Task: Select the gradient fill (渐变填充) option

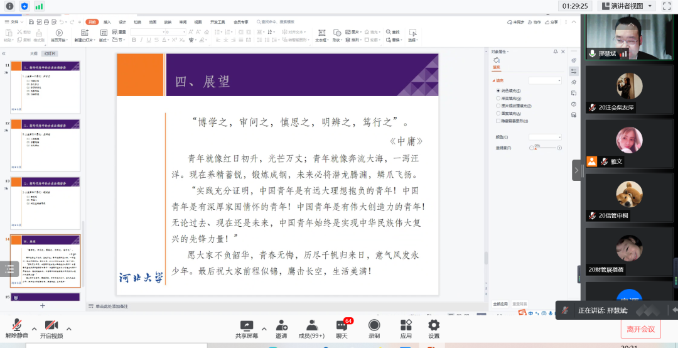Action: pos(498,99)
